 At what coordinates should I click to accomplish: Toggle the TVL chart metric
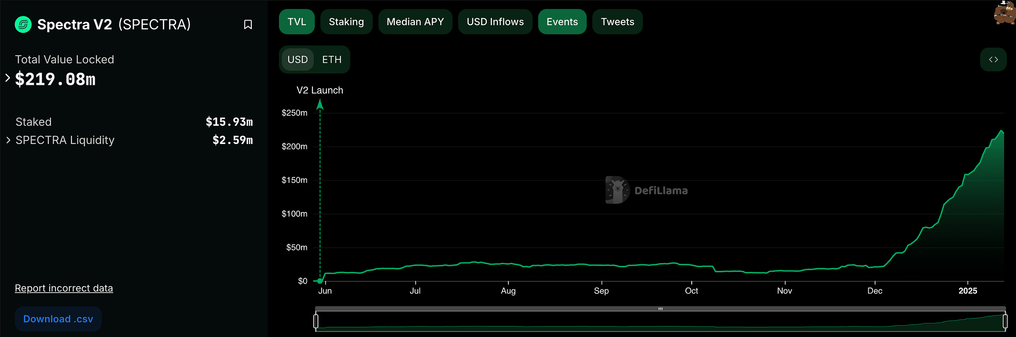click(297, 22)
